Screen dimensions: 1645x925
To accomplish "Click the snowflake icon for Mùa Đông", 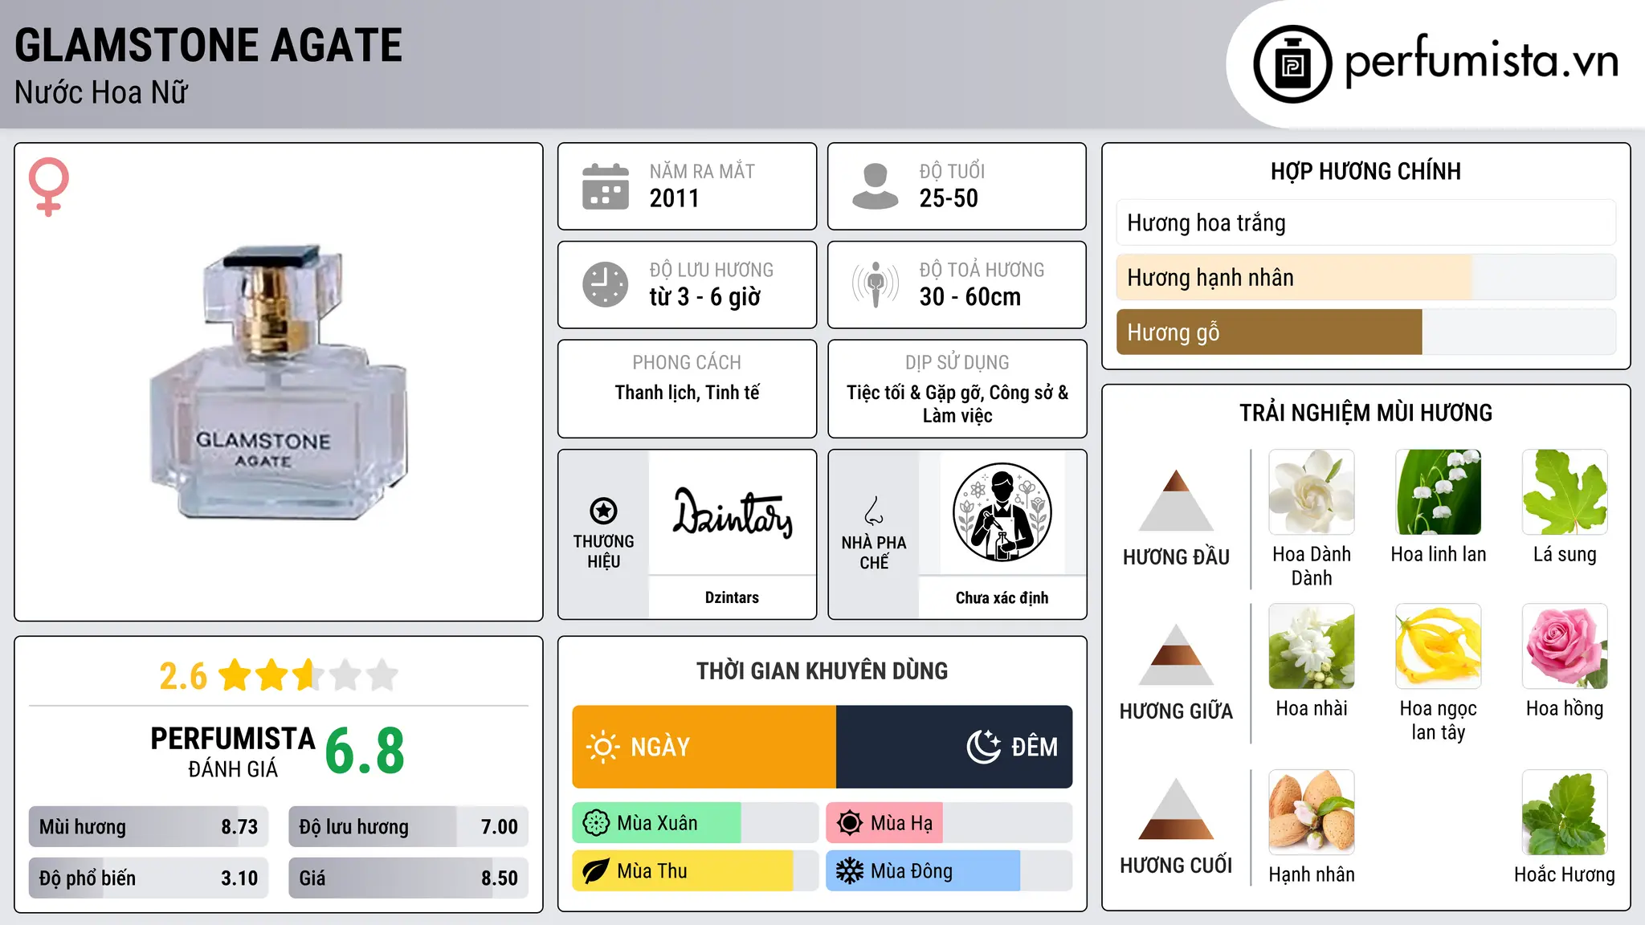I will (850, 871).
